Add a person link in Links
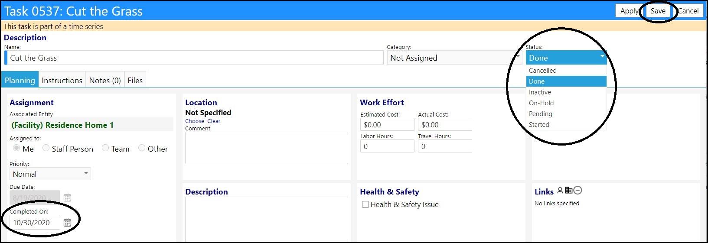 click(560, 190)
